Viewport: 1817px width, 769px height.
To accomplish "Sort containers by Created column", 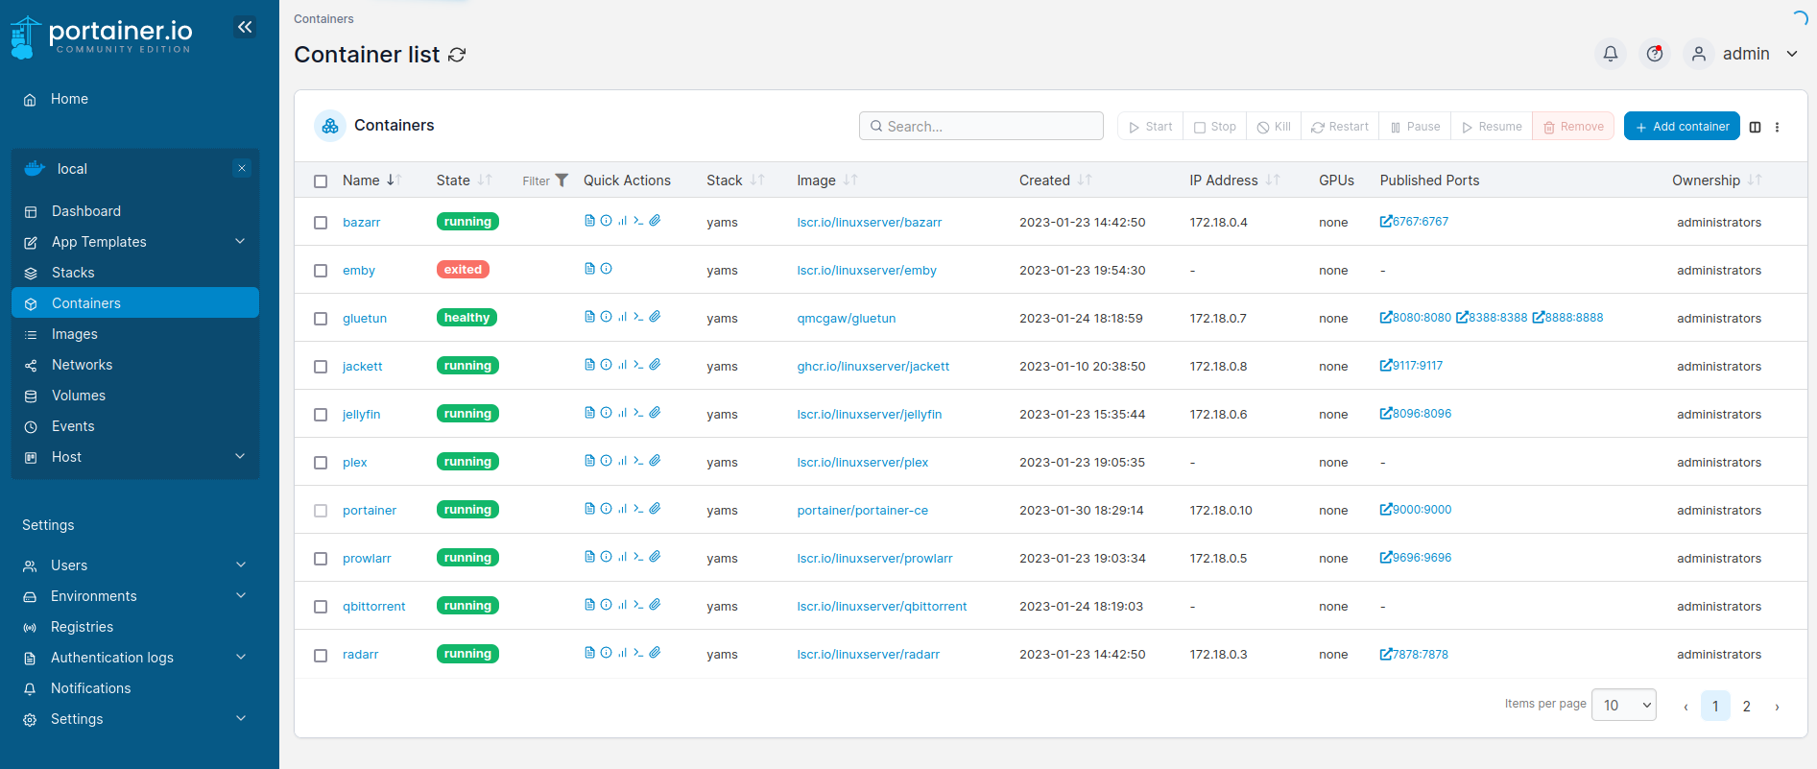I will [x=1085, y=180].
